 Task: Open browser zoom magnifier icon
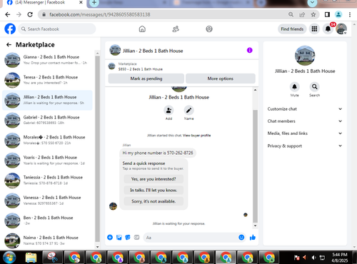click(291, 14)
